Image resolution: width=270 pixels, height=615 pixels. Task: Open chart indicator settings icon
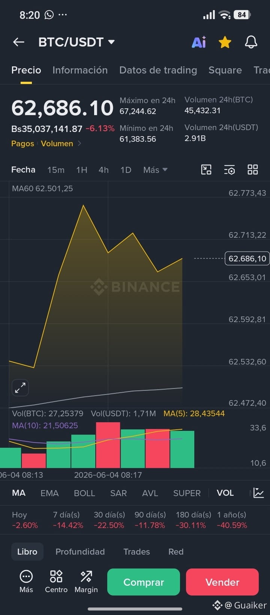tap(229, 170)
